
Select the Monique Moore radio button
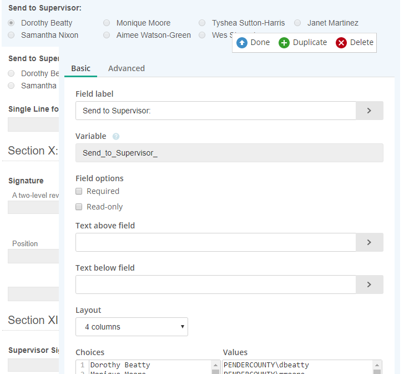pos(107,23)
